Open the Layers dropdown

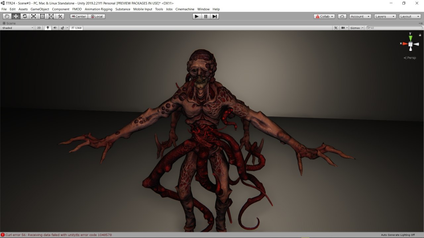point(385,16)
